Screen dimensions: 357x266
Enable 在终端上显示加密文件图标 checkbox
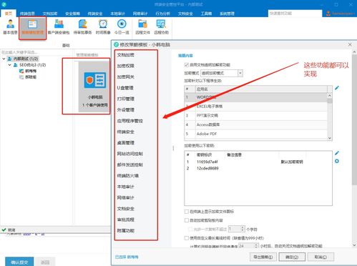(x=187, y=212)
